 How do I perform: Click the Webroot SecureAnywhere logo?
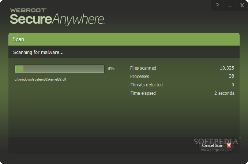point(57,17)
